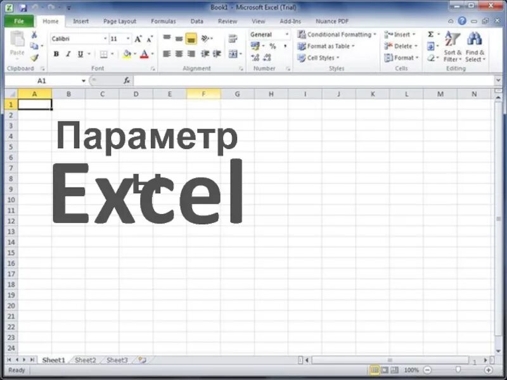Click in the formula bar input
The width and height of the screenshot is (507, 380).
point(314,81)
